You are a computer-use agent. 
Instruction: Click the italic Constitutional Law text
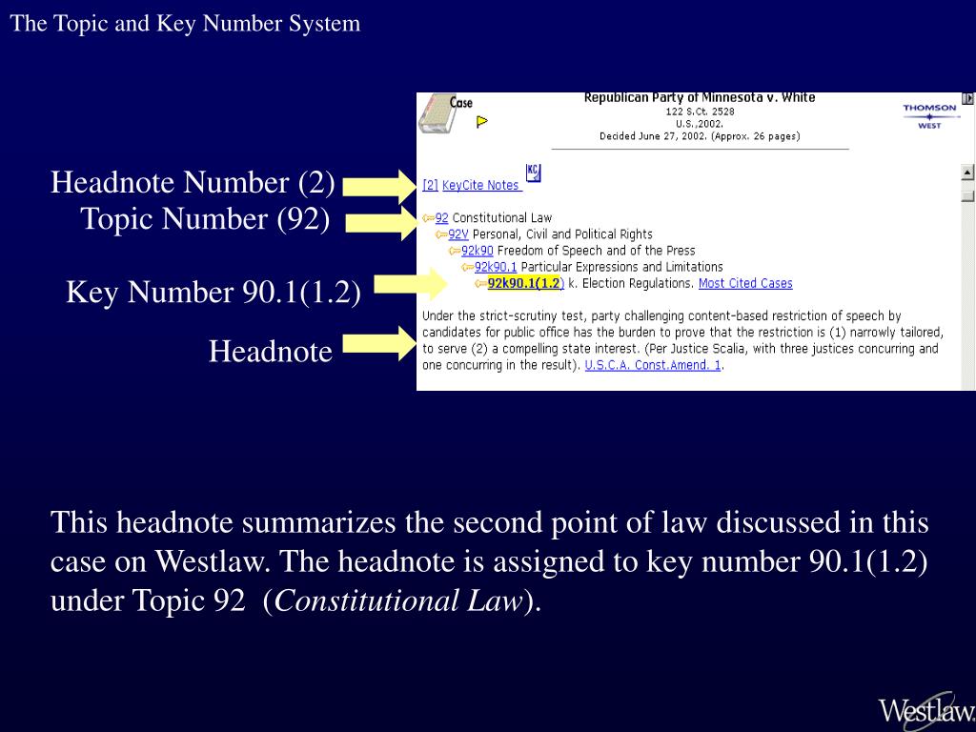pyautogui.click(x=397, y=600)
